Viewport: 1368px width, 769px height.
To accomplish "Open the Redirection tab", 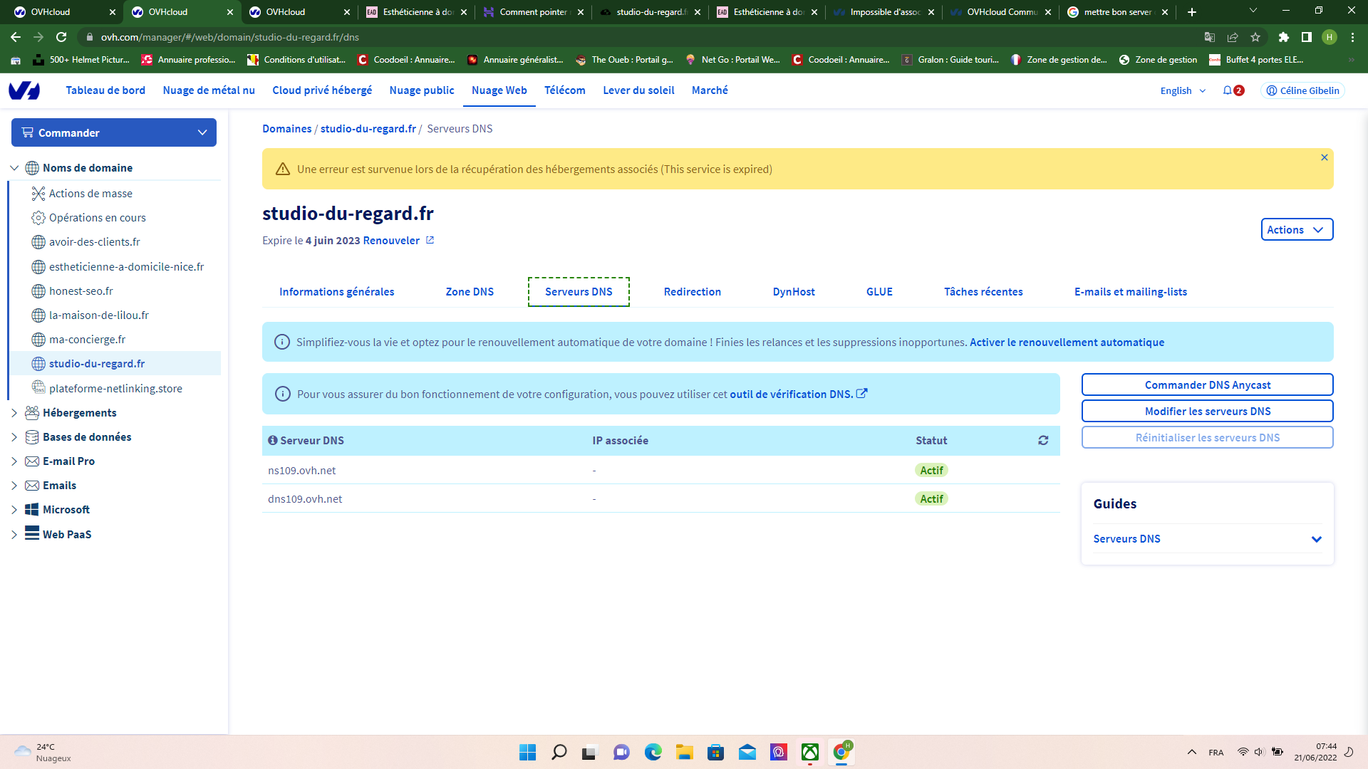I will coord(693,292).
